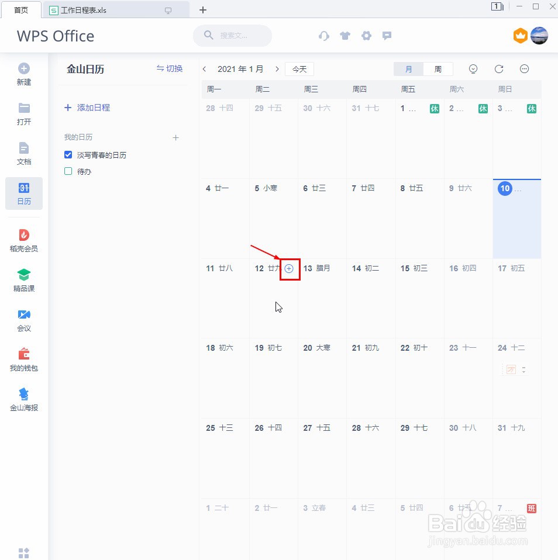Switch the calendar view to 周 week mode
The height and width of the screenshot is (560, 558).
[438, 69]
